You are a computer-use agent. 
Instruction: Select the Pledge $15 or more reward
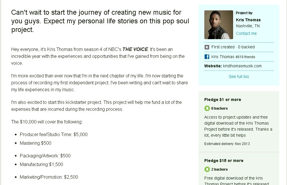click(x=224, y=161)
